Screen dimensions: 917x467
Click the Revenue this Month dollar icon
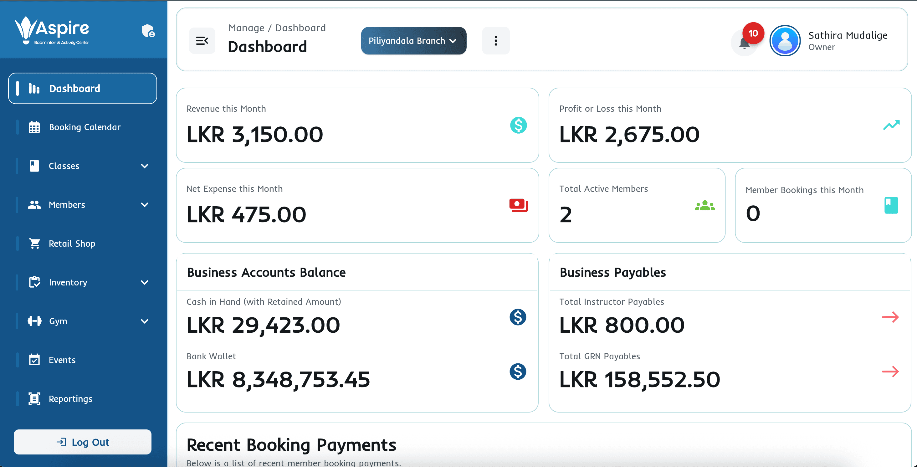pyautogui.click(x=518, y=125)
